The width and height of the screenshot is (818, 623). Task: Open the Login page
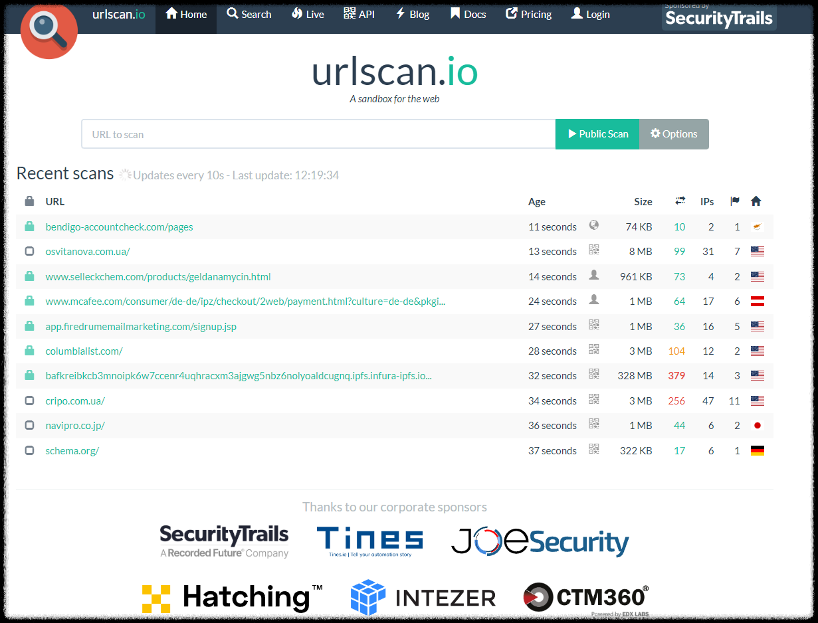point(591,15)
